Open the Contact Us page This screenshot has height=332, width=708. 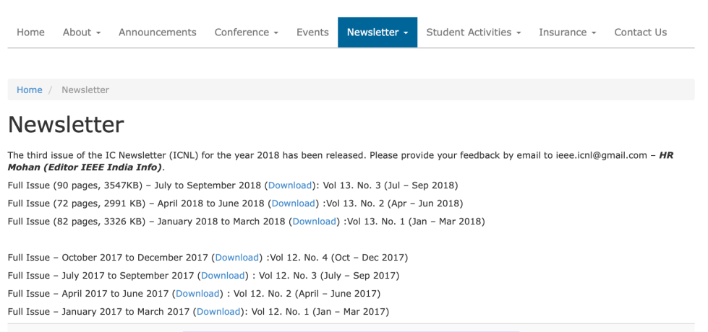pos(640,32)
